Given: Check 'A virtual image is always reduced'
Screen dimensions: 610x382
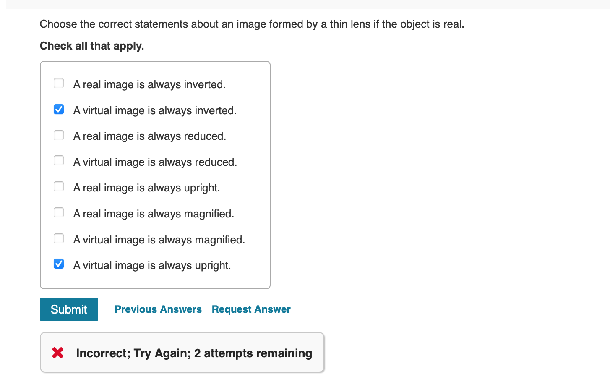Looking at the screenshot, I should point(58,160).
